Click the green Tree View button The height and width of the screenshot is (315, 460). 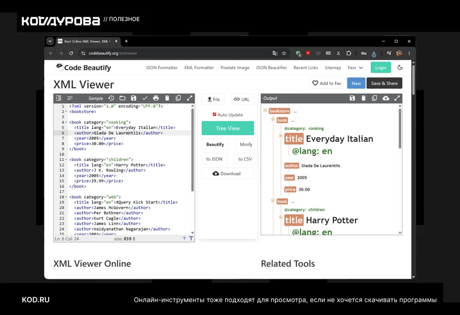click(x=228, y=128)
